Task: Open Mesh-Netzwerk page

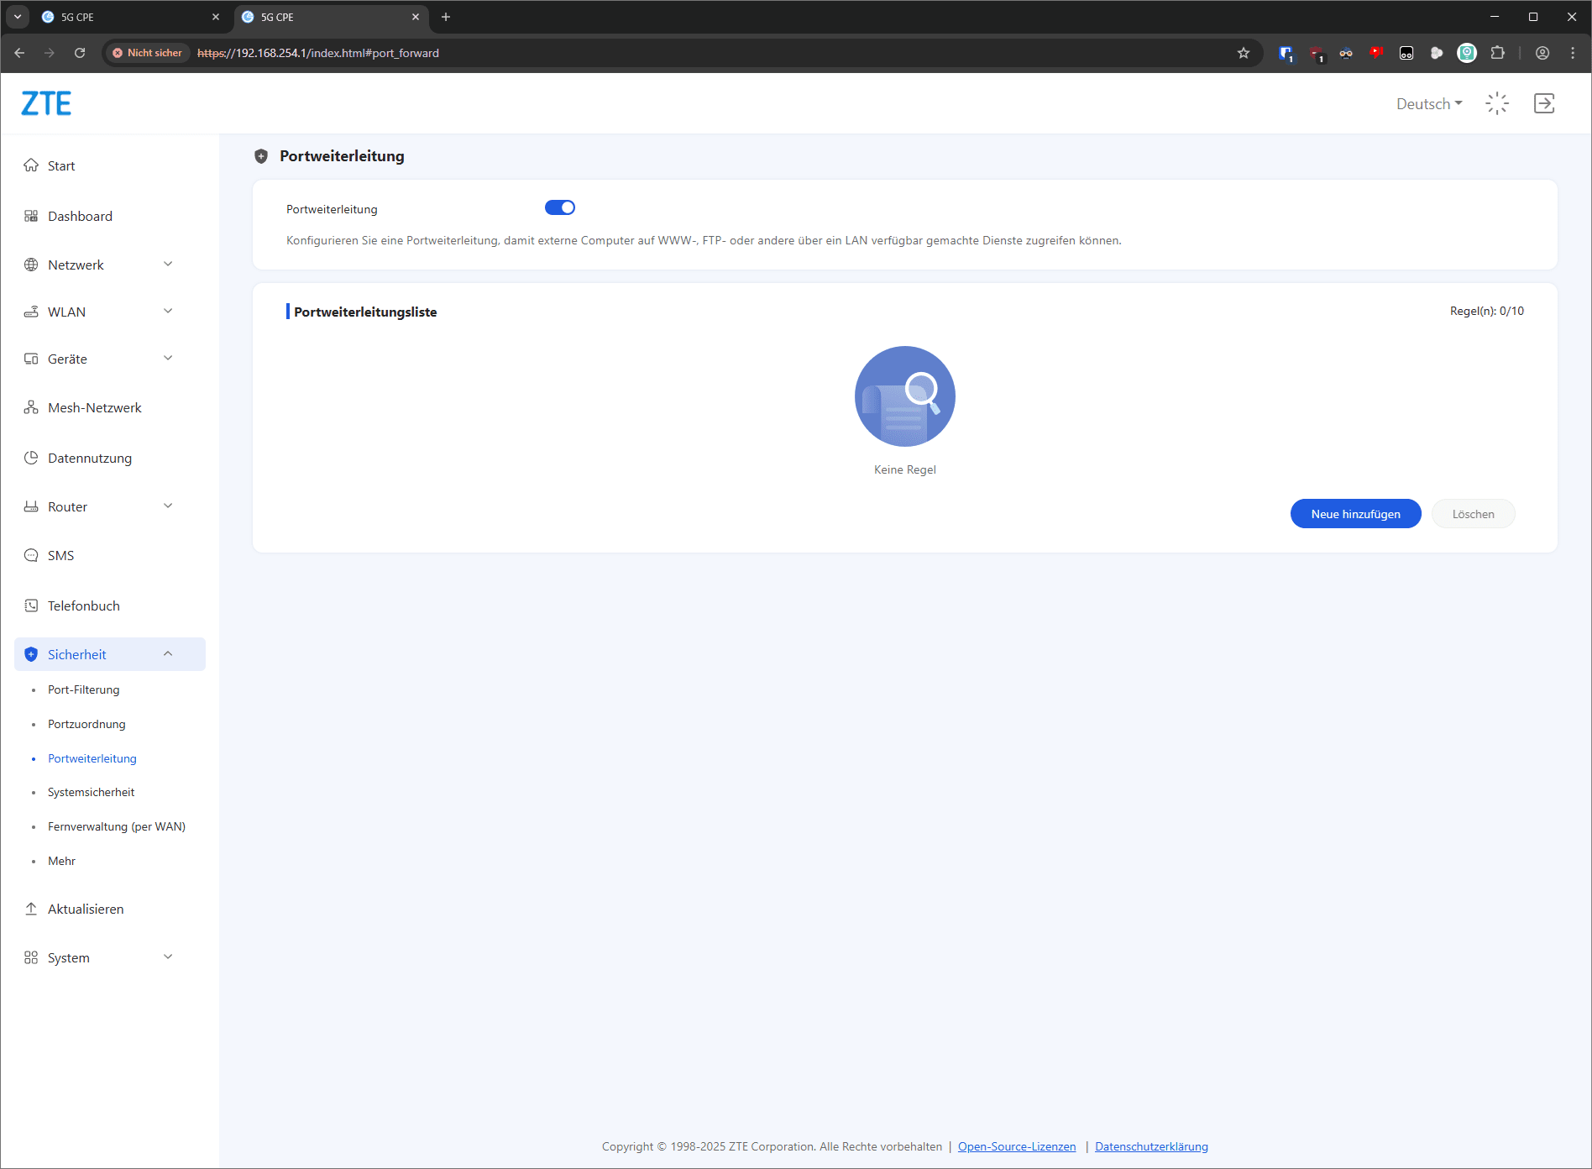Action: [x=94, y=407]
